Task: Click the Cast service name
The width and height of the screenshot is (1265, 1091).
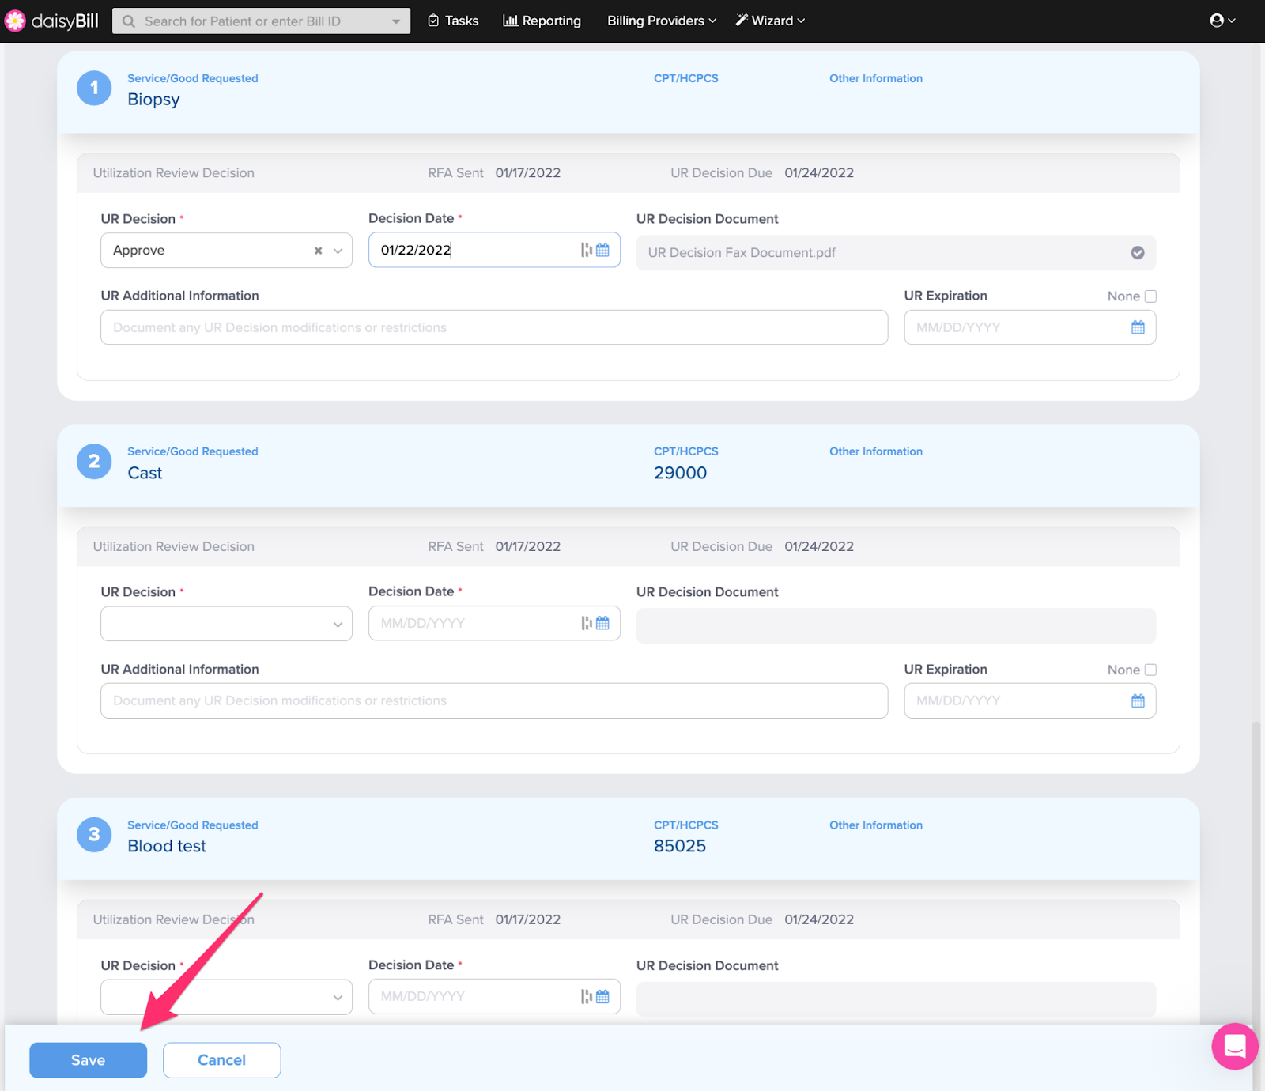Action: tap(145, 473)
